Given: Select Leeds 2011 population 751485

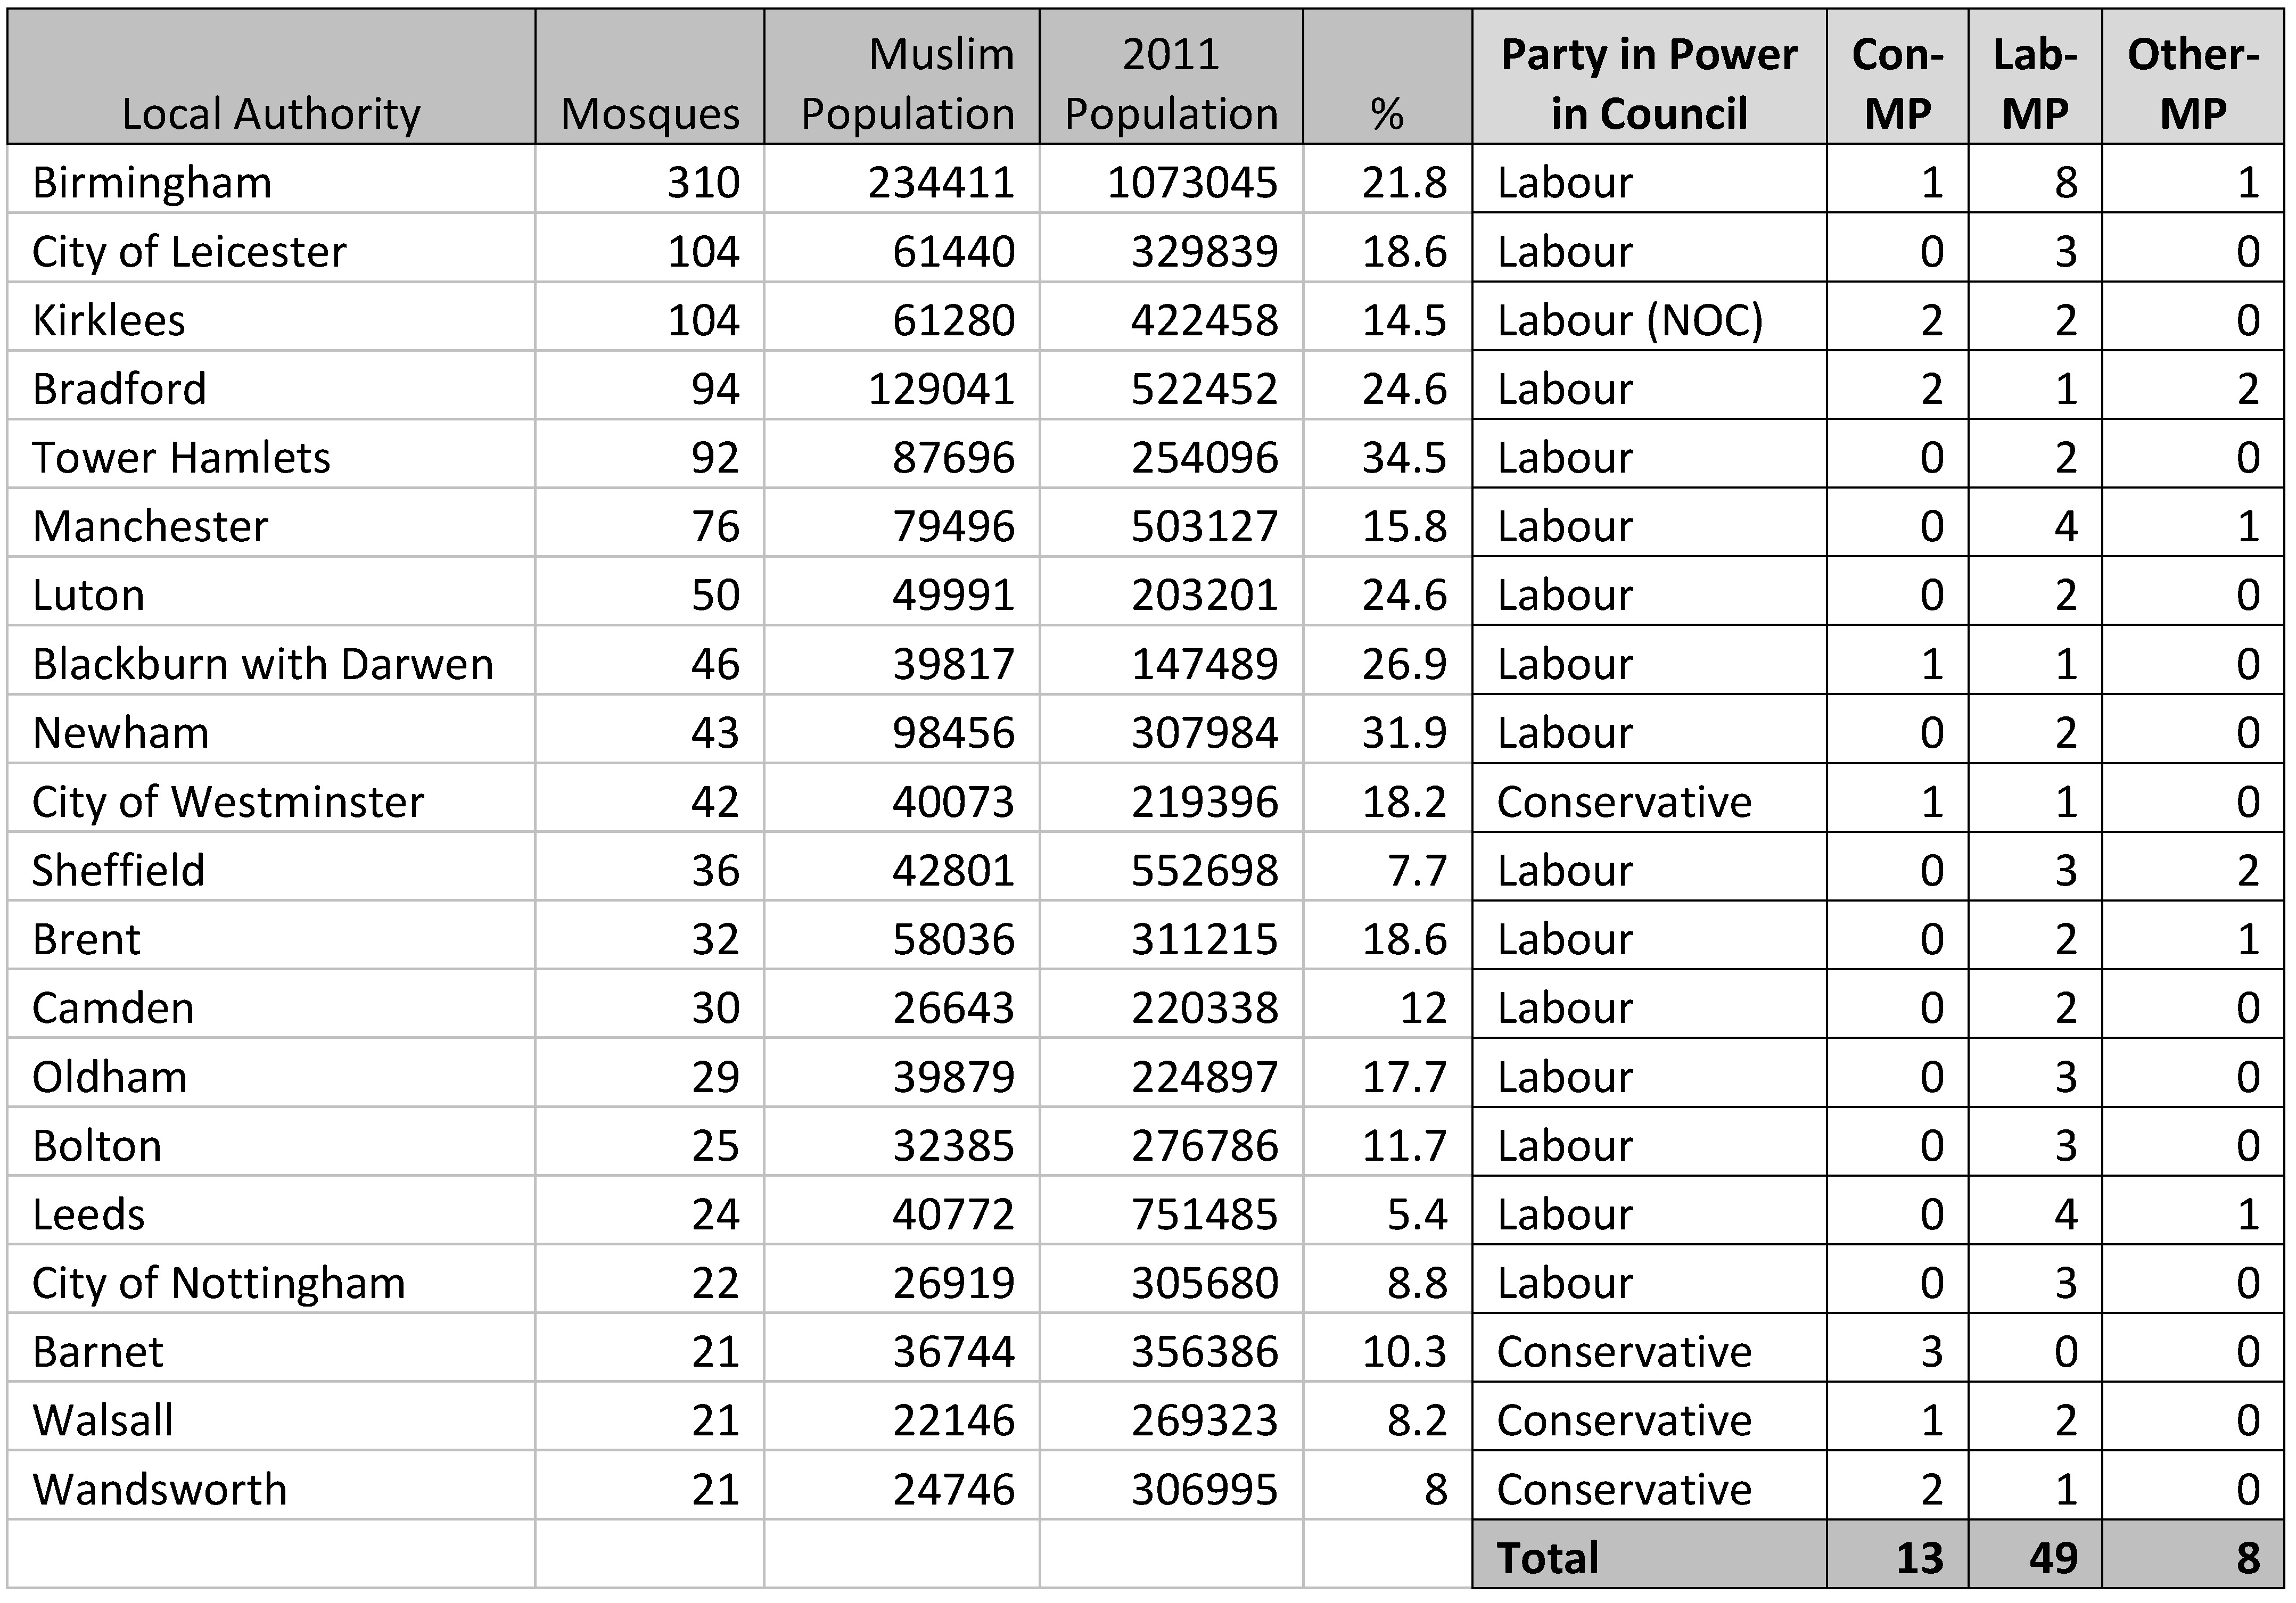Looking at the screenshot, I should pos(1204,1215).
